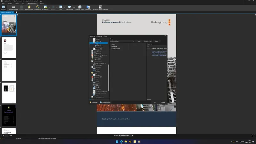
Task: Click Сохранить как... at dialog bottom left
Action: click(105, 102)
